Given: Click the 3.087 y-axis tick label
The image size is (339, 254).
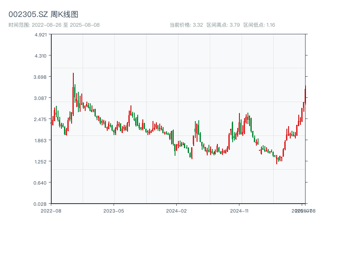Looking at the screenshot, I should pos(41,98).
